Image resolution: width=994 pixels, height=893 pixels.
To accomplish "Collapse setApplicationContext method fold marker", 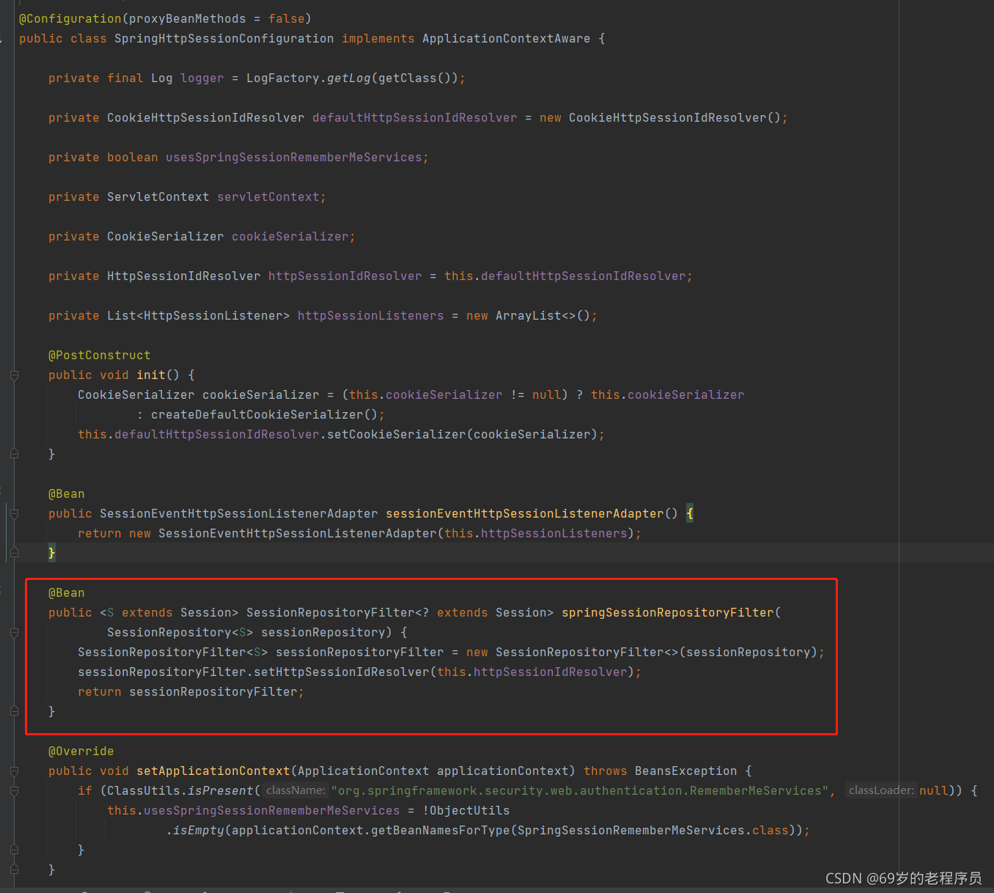I will (x=14, y=771).
